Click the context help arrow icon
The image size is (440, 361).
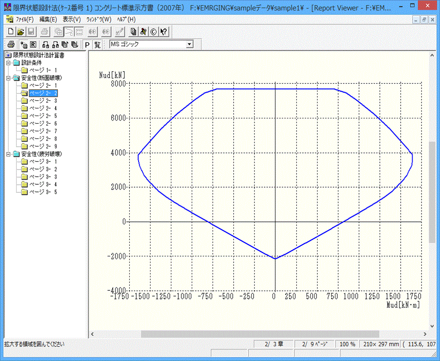click(x=164, y=32)
